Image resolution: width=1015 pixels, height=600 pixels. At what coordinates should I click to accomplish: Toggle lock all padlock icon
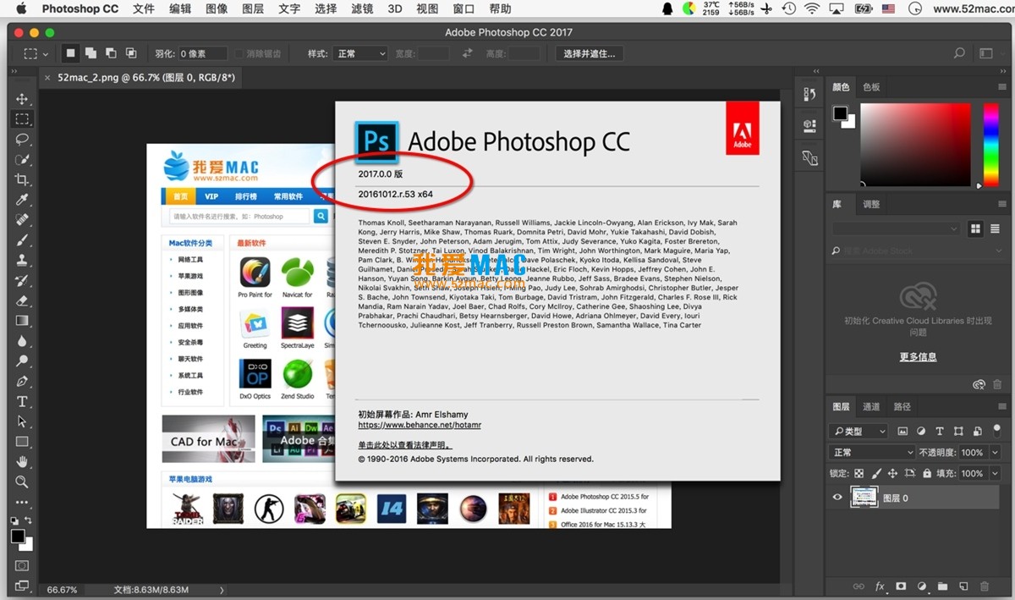click(927, 474)
